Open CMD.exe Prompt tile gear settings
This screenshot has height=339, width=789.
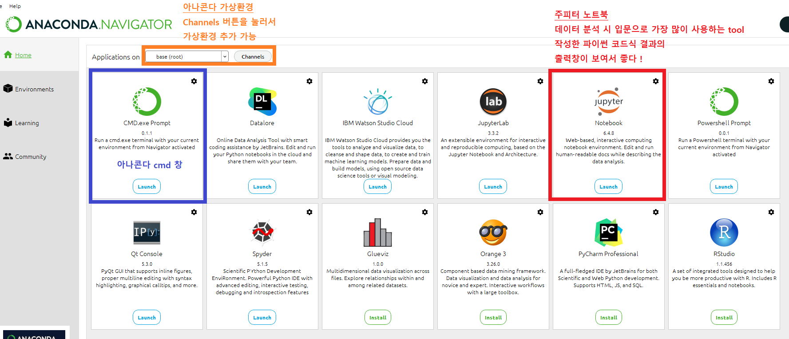194,81
